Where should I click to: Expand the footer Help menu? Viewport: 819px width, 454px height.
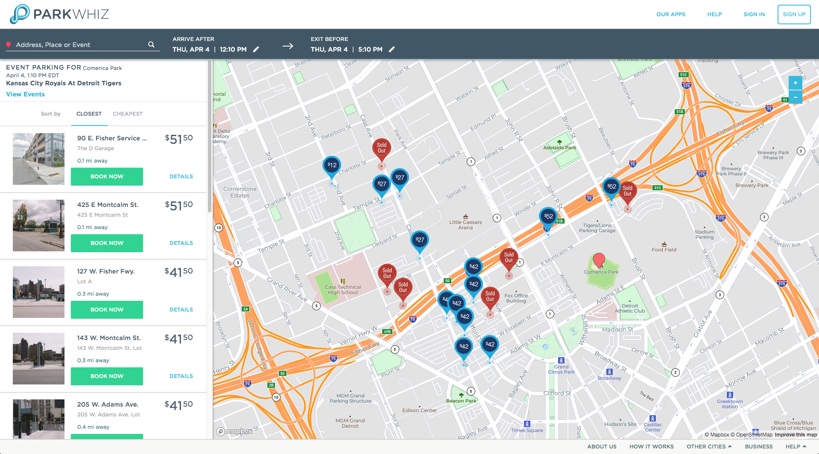[796, 446]
